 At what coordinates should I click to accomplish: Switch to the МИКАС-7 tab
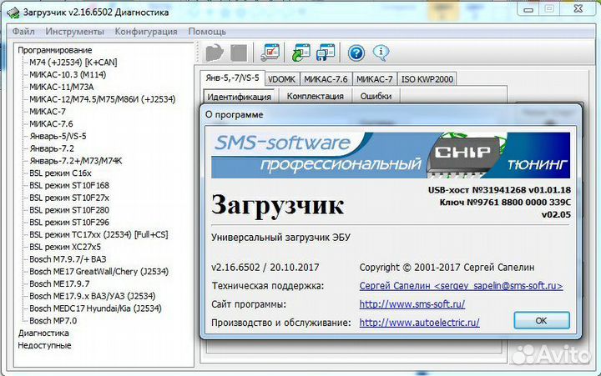[x=375, y=79]
